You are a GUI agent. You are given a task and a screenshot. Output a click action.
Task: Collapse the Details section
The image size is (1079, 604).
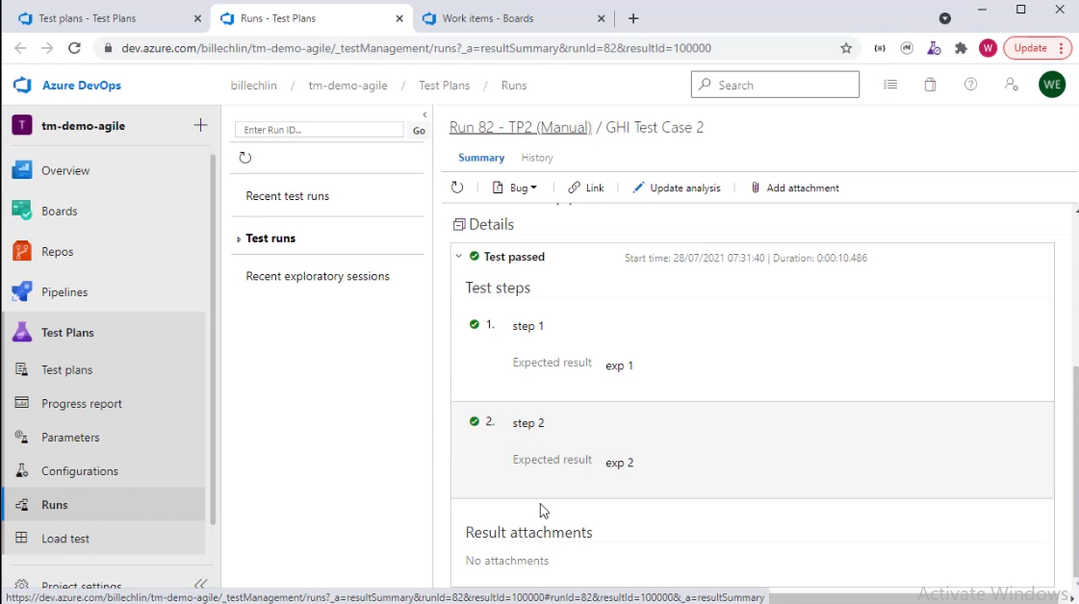(459, 225)
